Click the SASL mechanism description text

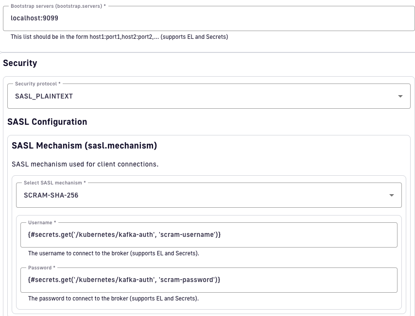pyautogui.click(x=85, y=164)
